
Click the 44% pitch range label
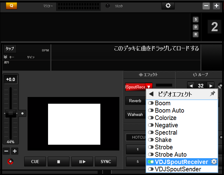click(x=10, y=142)
